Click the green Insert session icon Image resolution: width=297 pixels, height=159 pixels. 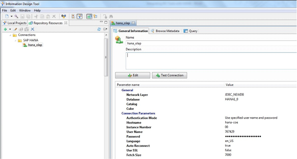pyautogui.click(x=5, y=29)
